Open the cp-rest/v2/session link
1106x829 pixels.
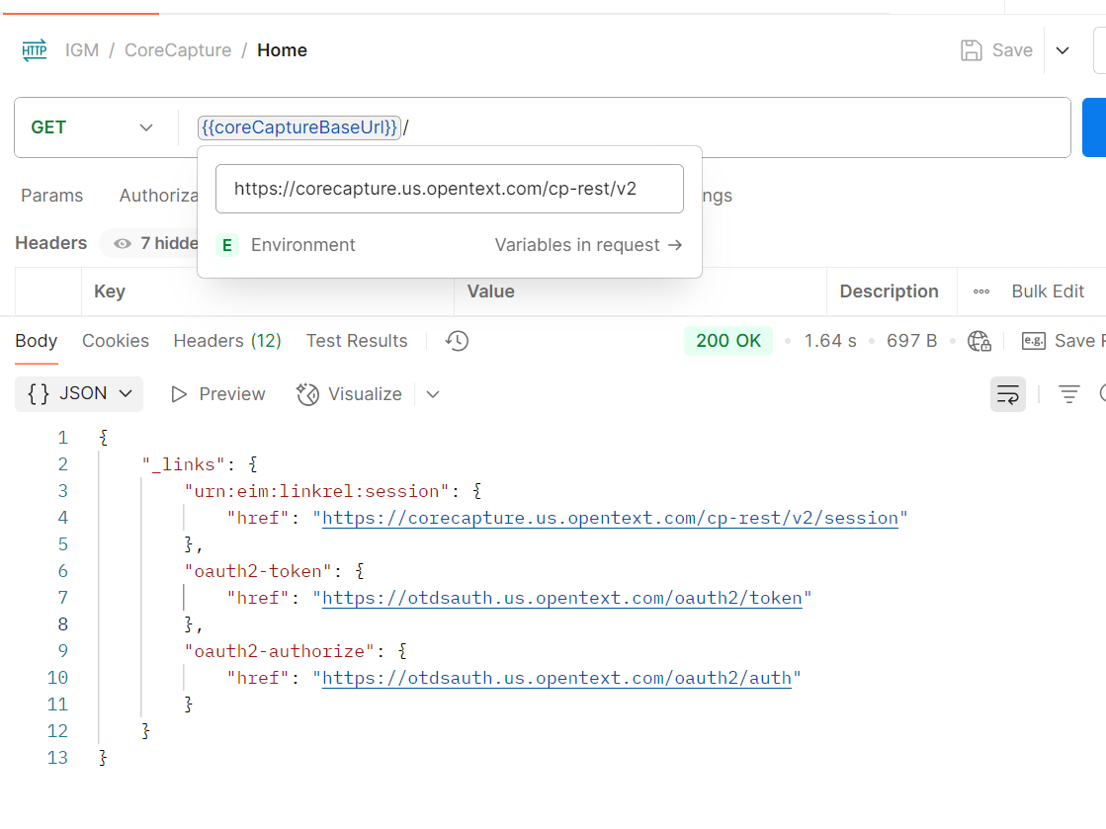pos(610,518)
